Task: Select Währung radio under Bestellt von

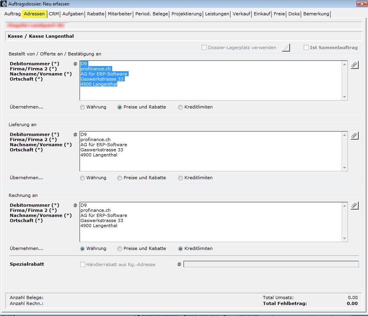Action: click(82, 107)
